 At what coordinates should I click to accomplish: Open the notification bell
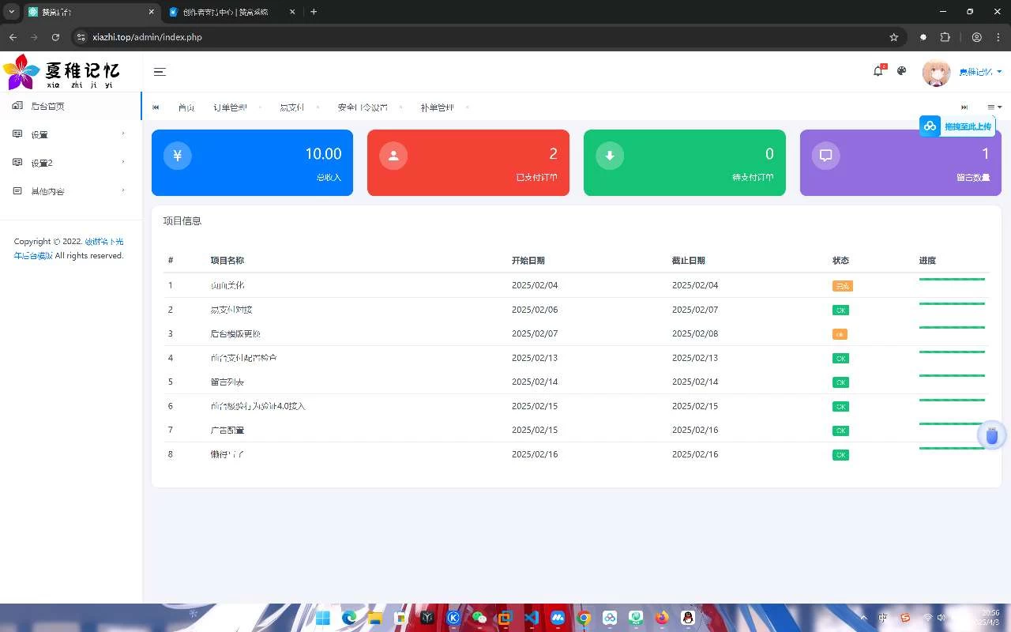pyautogui.click(x=878, y=71)
